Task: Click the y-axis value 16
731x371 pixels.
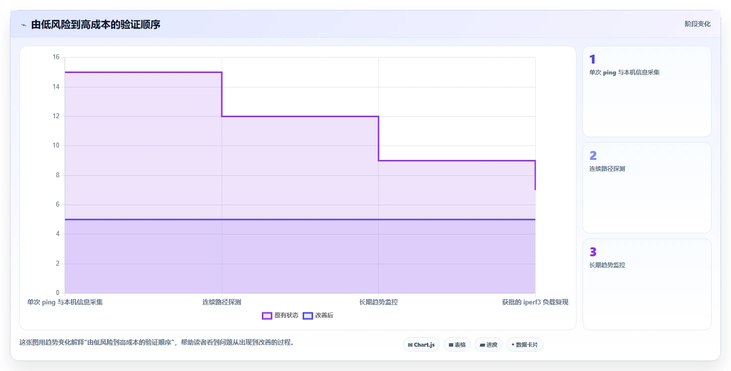Action: (56, 57)
